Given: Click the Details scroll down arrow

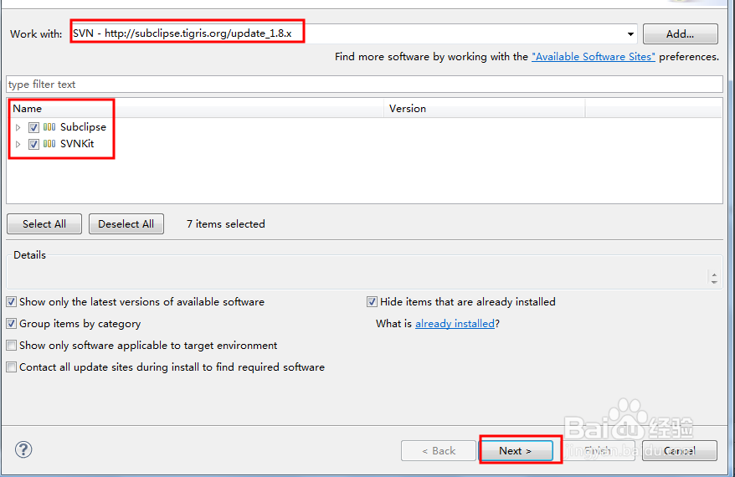Looking at the screenshot, I should pos(714,282).
